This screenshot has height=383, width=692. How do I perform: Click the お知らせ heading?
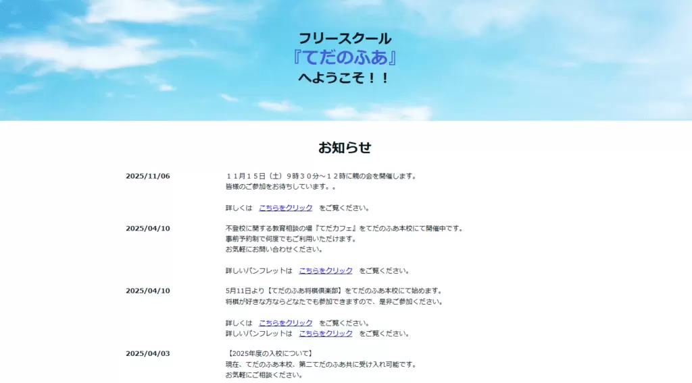tap(345, 148)
